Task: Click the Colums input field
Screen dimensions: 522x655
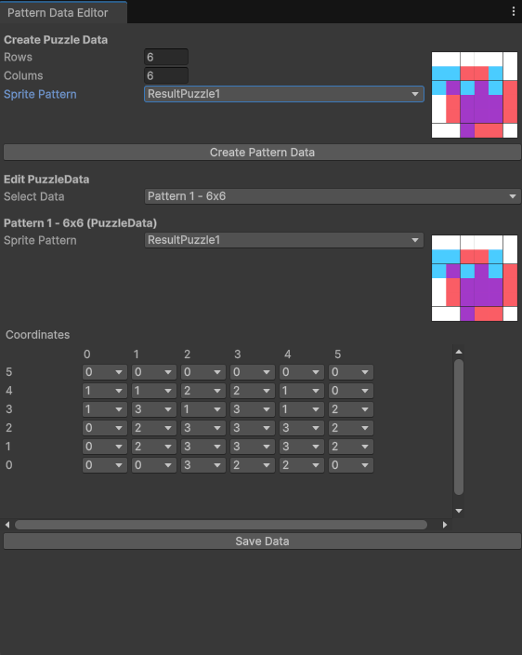Action: coord(166,75)
